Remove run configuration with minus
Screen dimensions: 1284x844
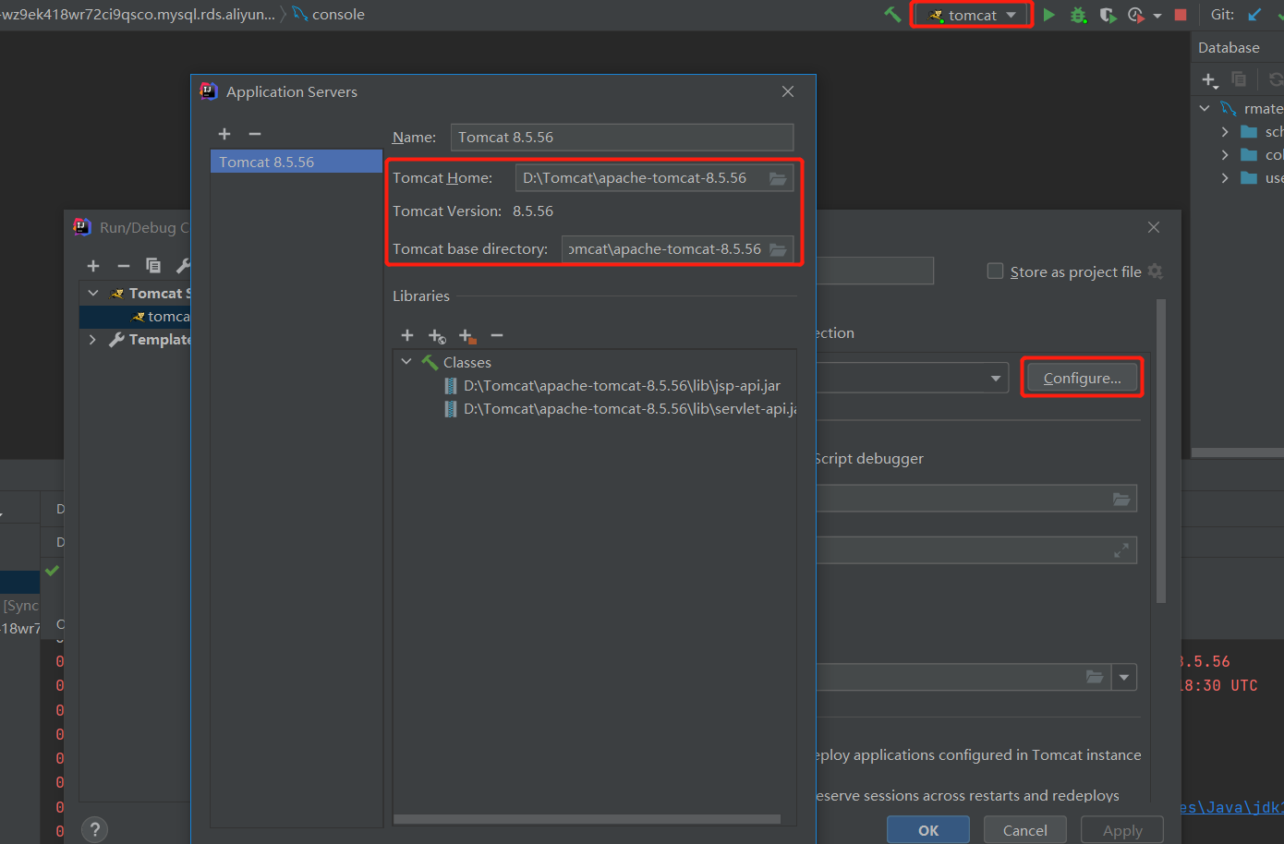124,266
